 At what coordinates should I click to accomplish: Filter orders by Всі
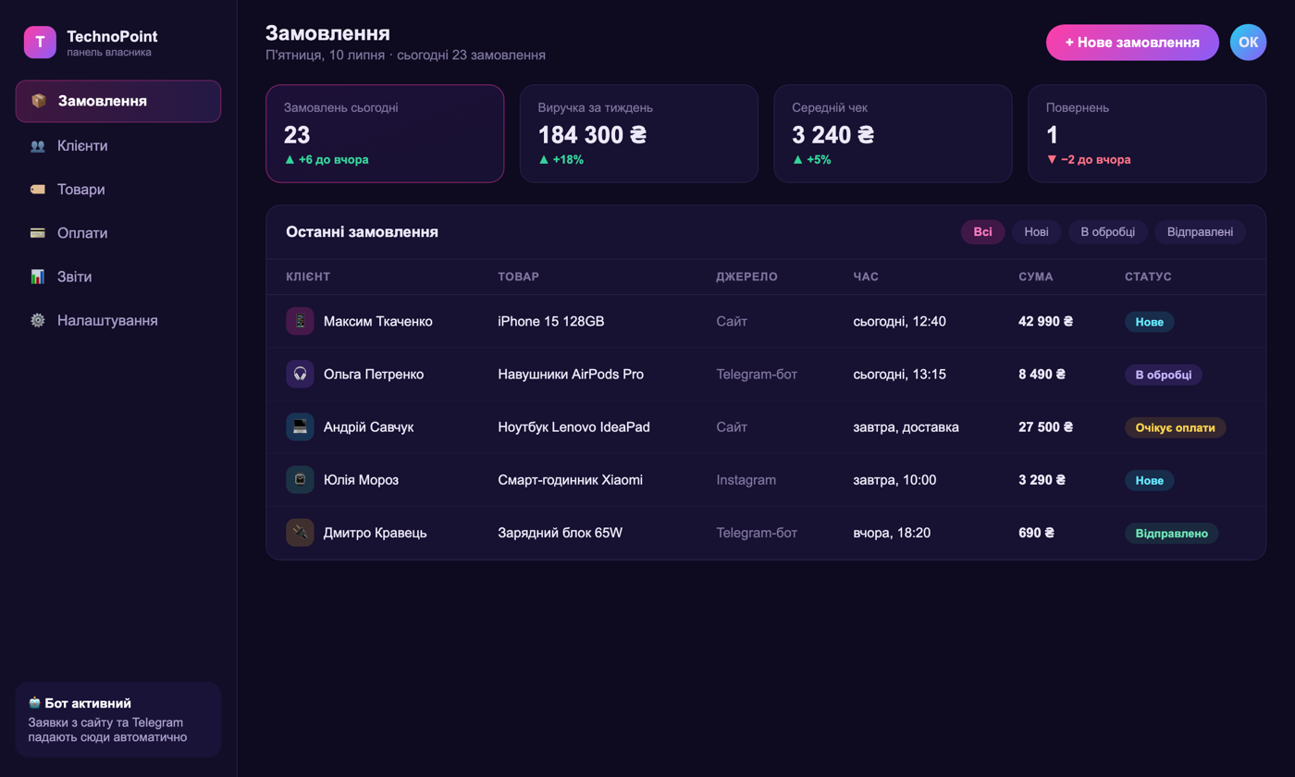pos(982,232)
